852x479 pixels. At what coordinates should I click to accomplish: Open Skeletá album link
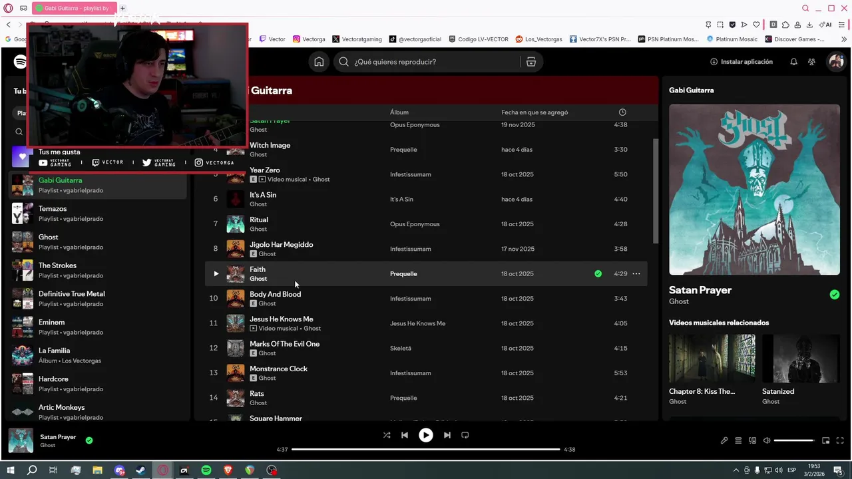point(401,348)
